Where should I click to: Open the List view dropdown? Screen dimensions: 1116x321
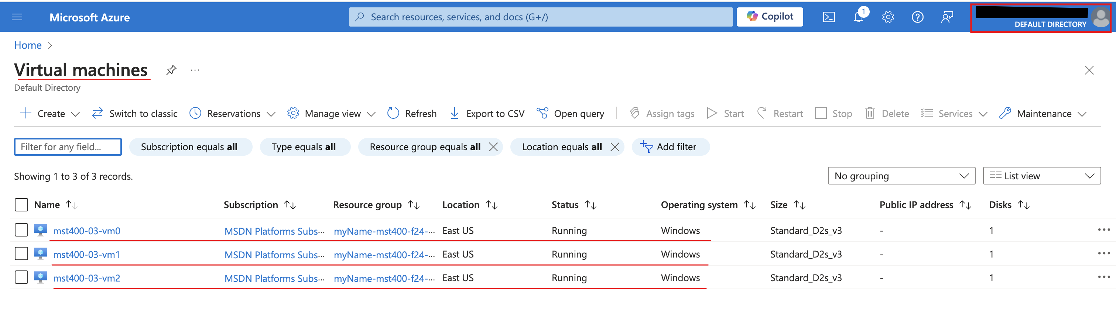click(x=1041, y=176)
